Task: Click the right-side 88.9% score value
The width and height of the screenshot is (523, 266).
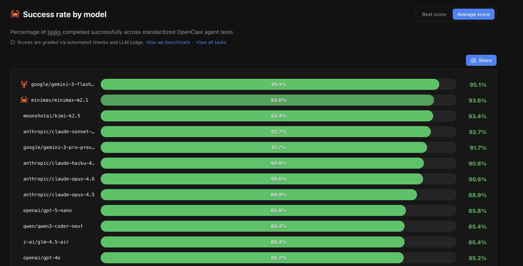Action: (478, 195)
